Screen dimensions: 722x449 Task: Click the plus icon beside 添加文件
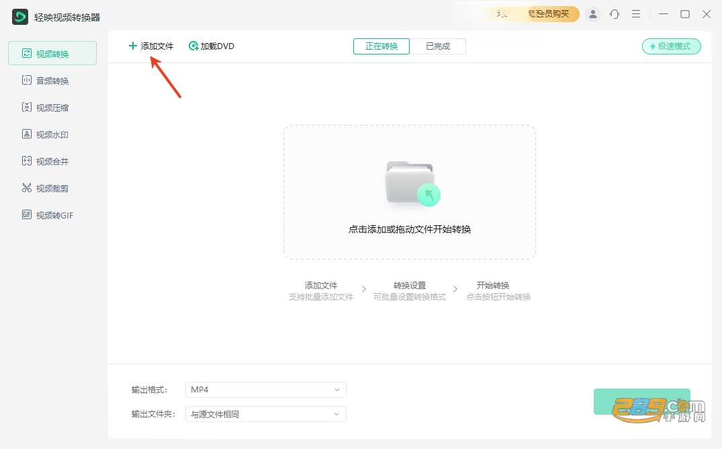[x=132, y=46]
